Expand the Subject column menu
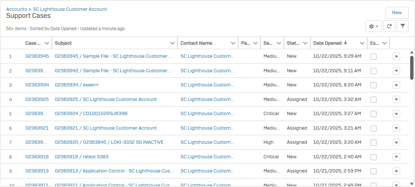Viewport: 415px width, 187px height. pyautogui.click(x=172, y=43)
